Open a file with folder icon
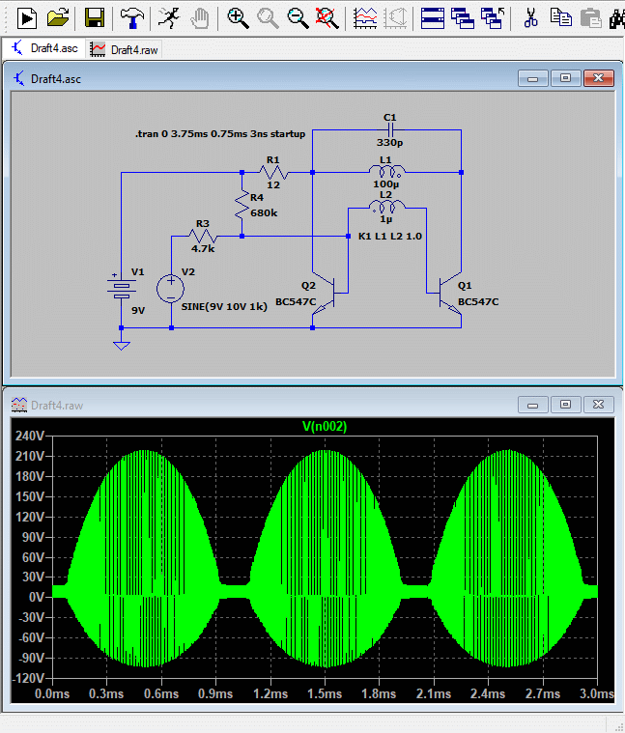Screen dimensions: 625x733 point(58,18)
